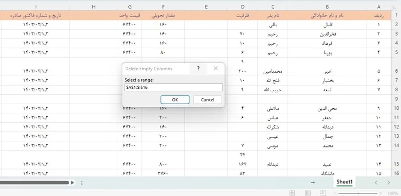Click the father name cell 'شکرالله'
Screen dimensions: 401x196
(x=273, y=127)
